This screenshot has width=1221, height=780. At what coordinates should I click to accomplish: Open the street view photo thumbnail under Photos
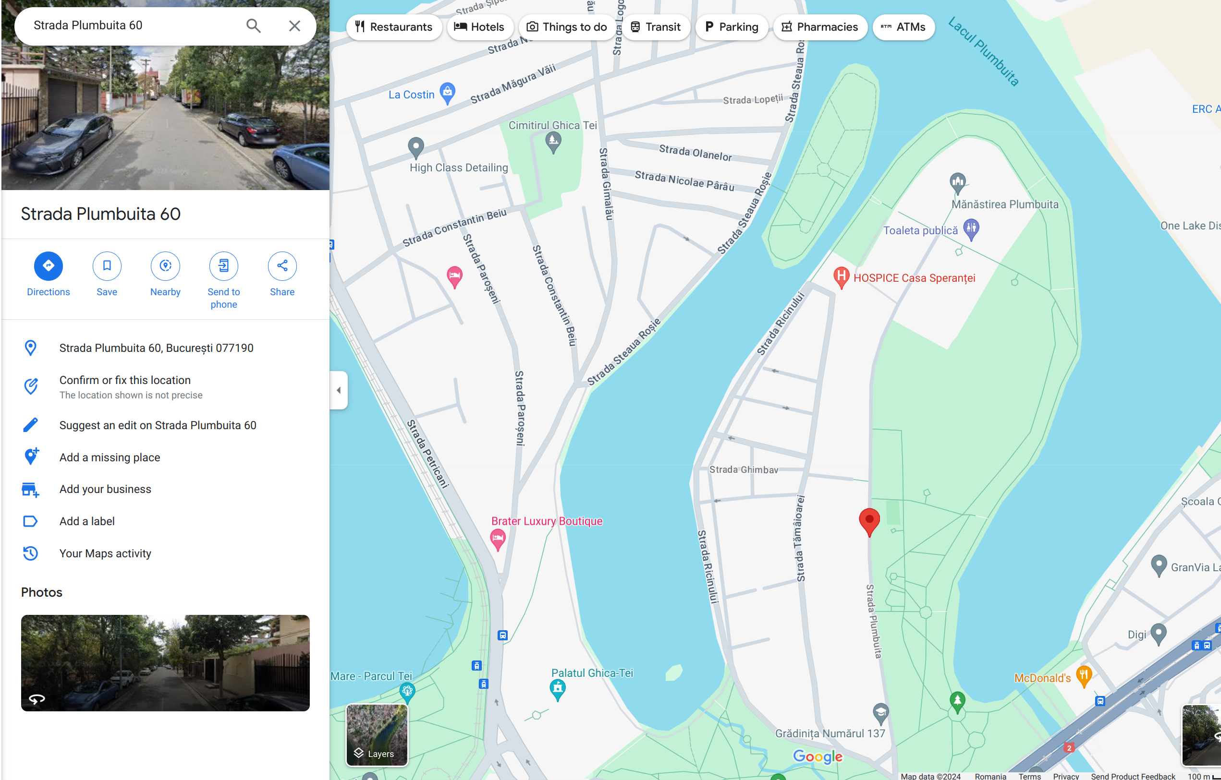pos(165,663)
